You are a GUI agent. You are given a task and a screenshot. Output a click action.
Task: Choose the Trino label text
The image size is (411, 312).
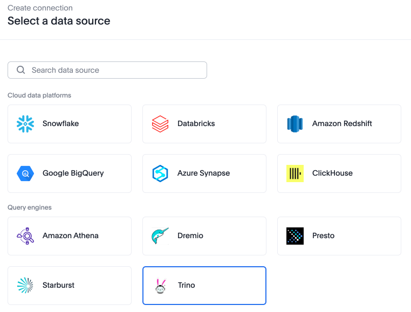[x=187, y=285]
